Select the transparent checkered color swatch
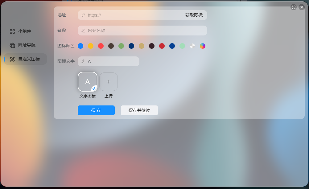Image resolution: width=309 pixels, height=189 pixels. tap(192, 46)
